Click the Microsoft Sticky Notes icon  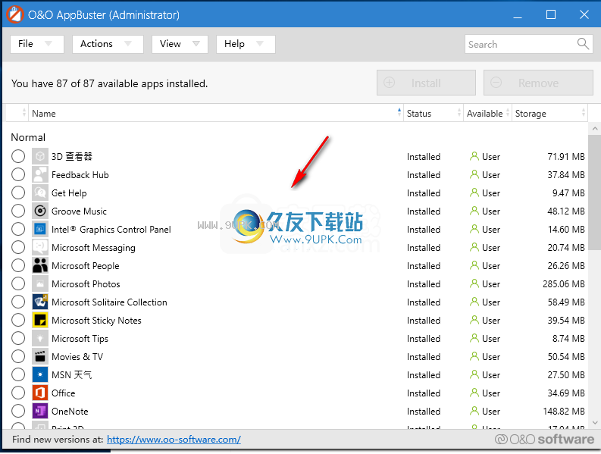40,320
